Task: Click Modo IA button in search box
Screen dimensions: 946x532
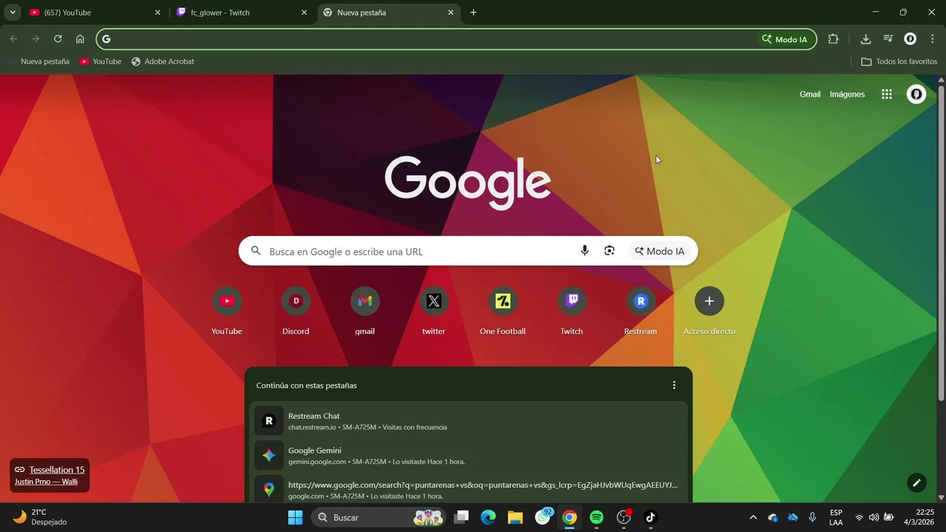Action: 659,251
